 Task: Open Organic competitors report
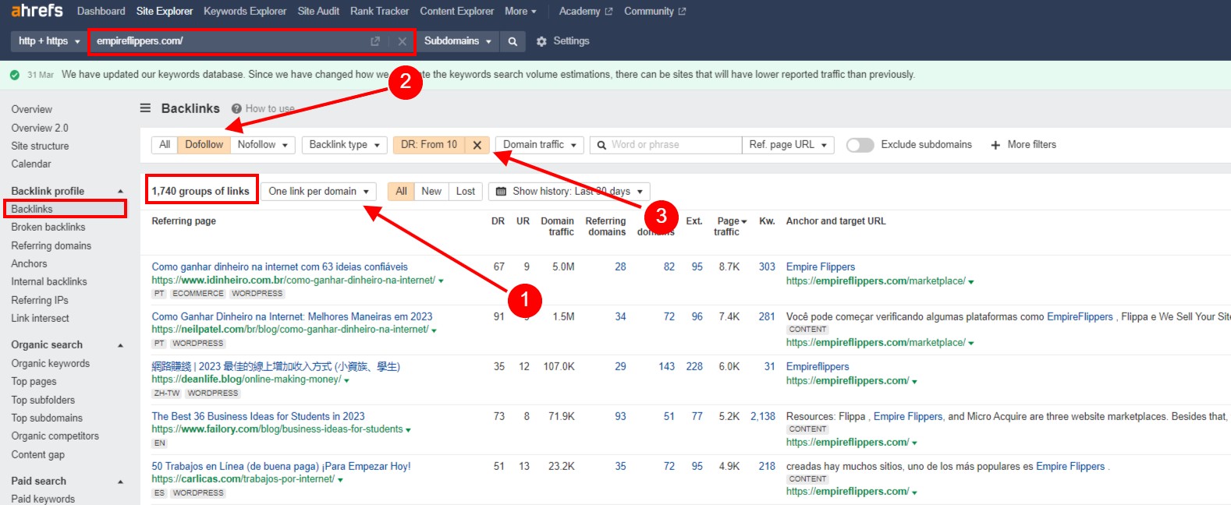55,436
